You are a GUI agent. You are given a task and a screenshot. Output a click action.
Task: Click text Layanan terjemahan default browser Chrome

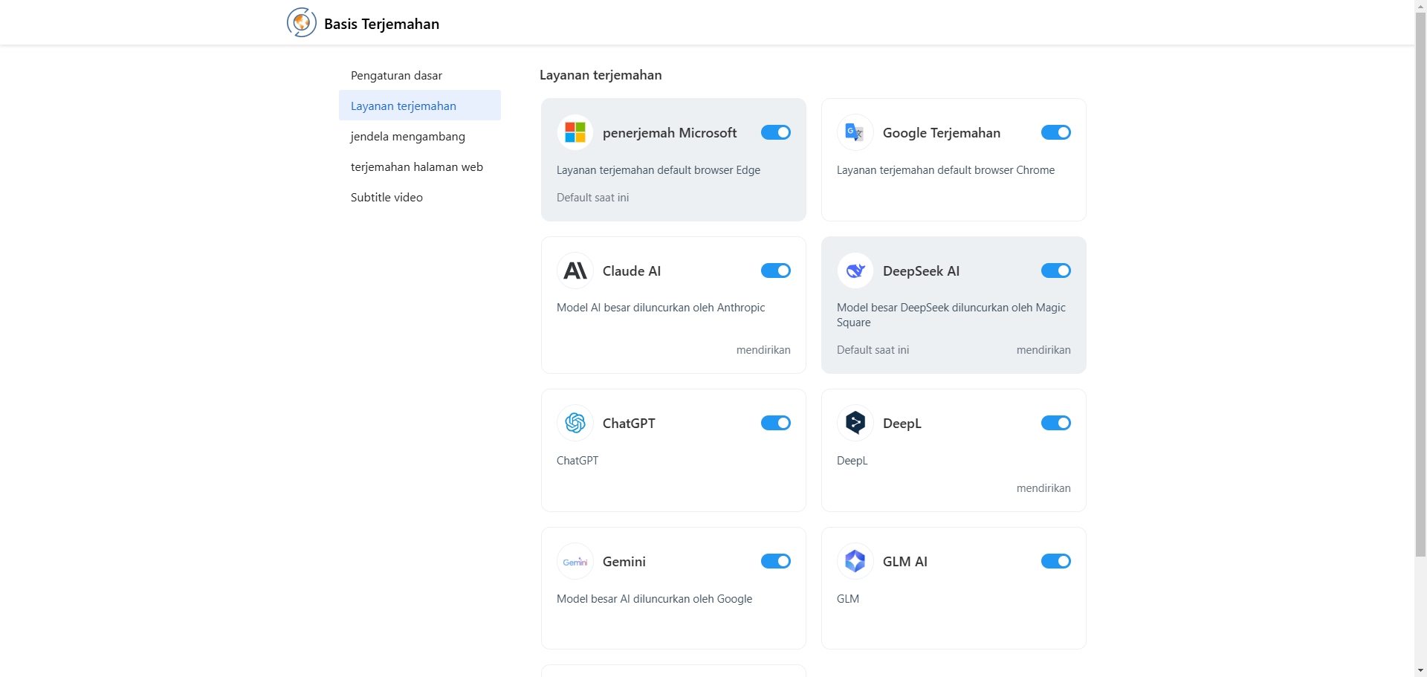tap(945, 170)
